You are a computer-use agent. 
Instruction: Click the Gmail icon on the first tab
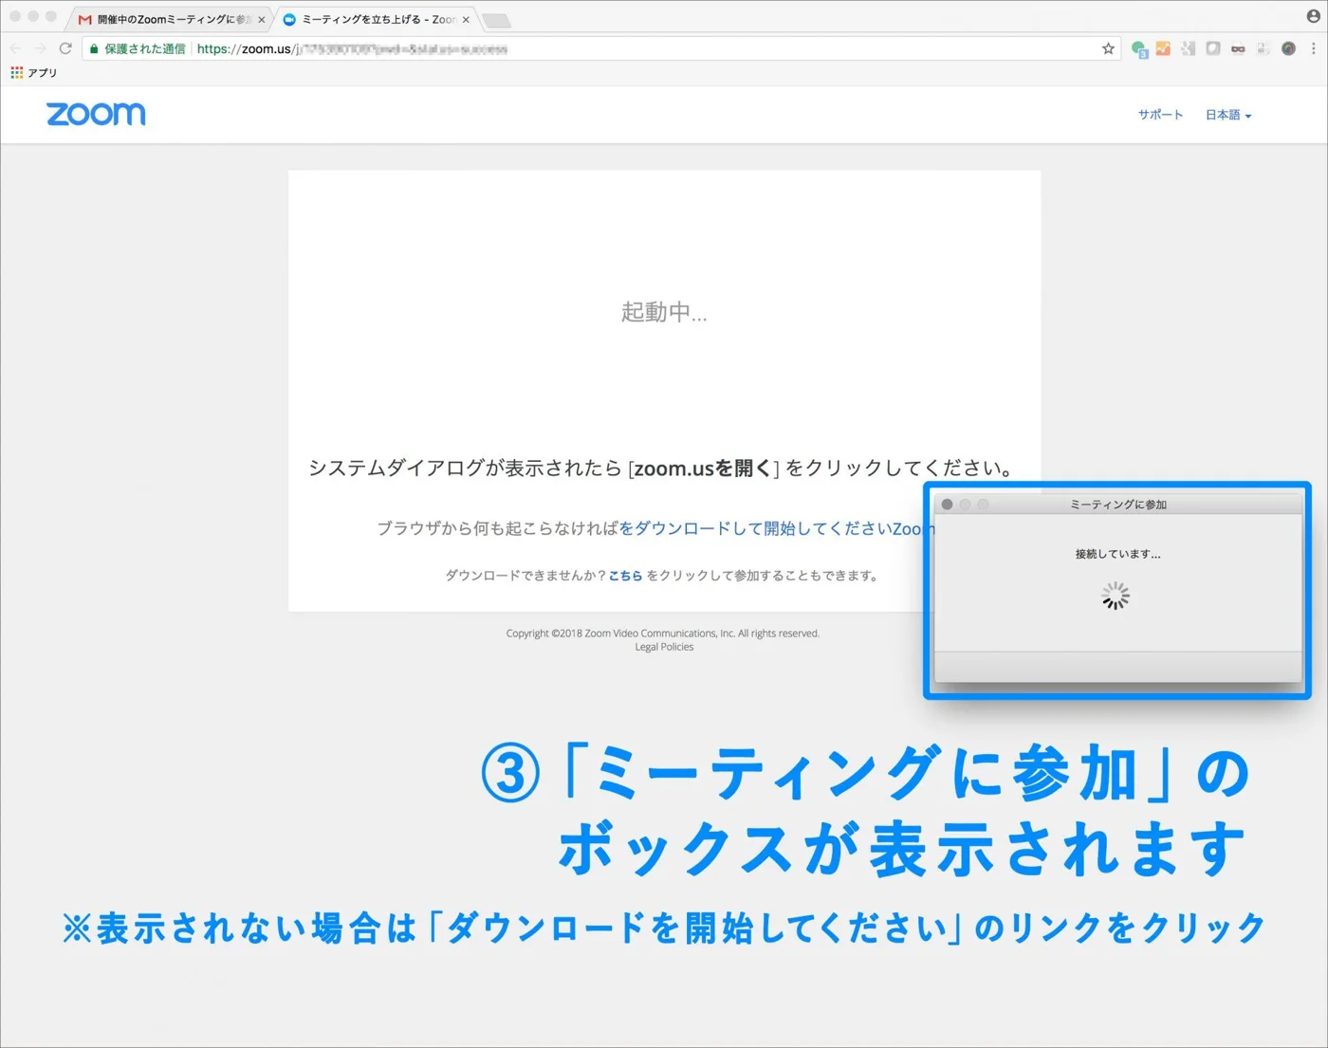tap(85, 19)
